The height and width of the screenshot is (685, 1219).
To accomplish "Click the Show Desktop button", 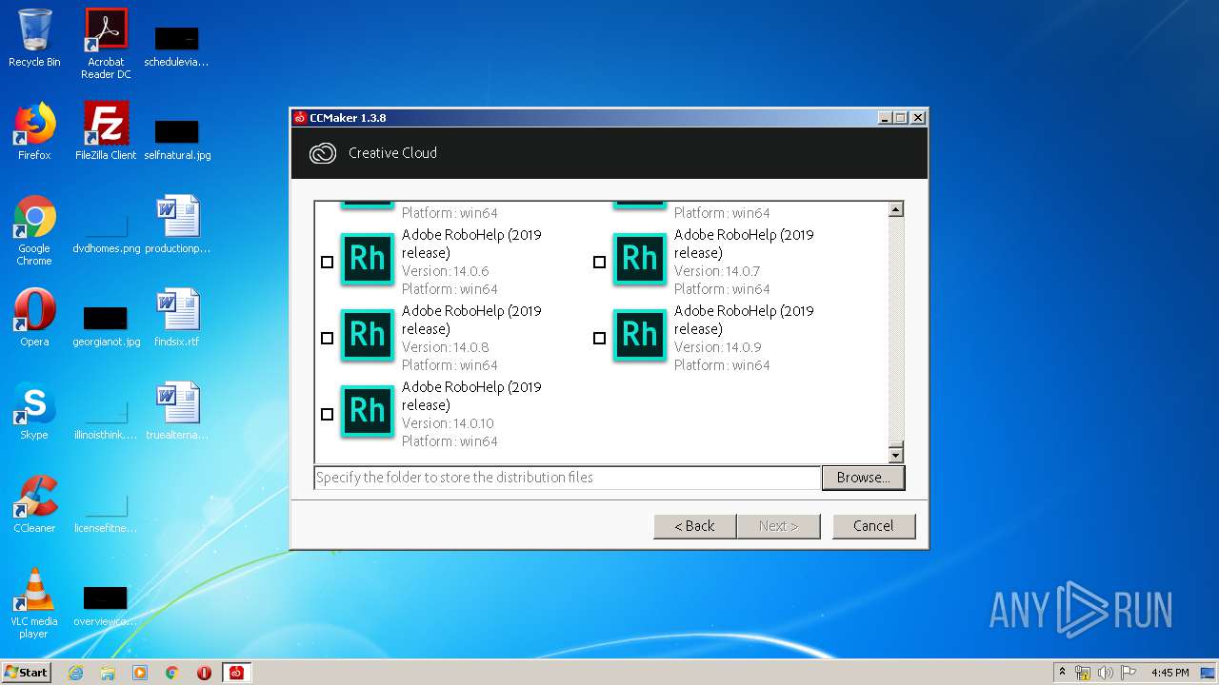I will click(x=1209, y=673).
